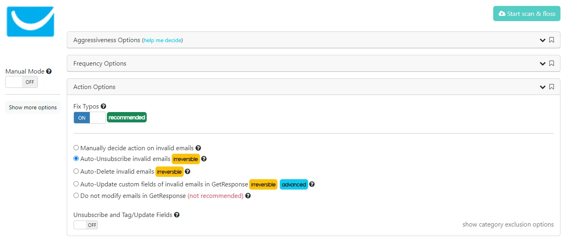Click the Manual Mode help question icon
The width and height of the screenshot is (568, 242).
[49, 72]
